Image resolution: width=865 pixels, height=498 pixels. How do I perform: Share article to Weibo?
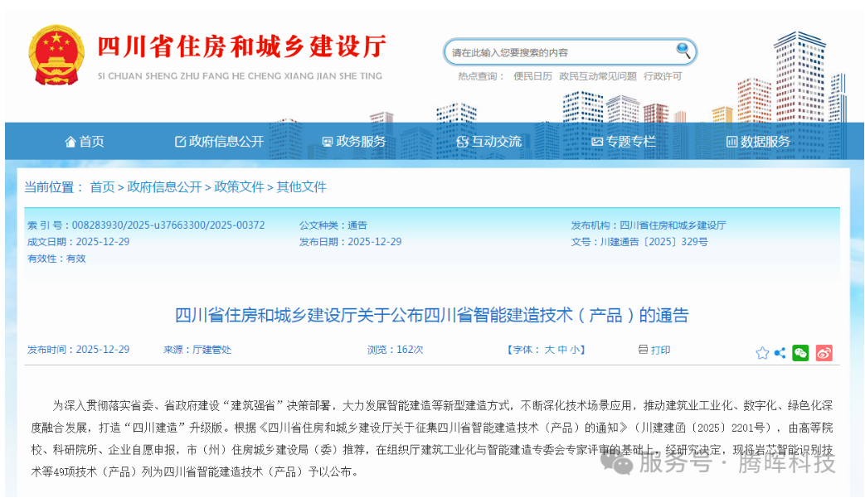coord(824,352)
